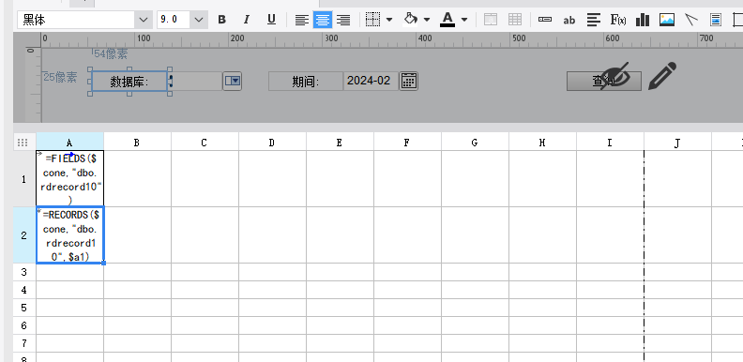Select the 数据库 label widget
The width and height of the screenshot is (743, 362).
coord(129,82)
